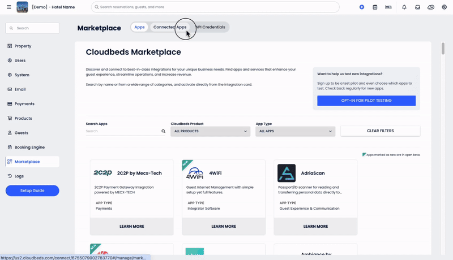The image size is (453, 260).
Task: Click the bed rooms icon
Action: point(388,7)
